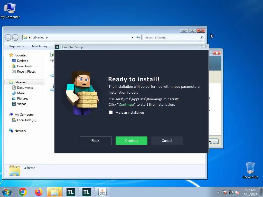Cancel the TLauncher installation
The image size is (263, 197).
[x=167, y=141]
